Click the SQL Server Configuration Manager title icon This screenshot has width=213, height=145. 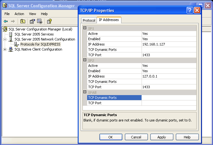5,6
